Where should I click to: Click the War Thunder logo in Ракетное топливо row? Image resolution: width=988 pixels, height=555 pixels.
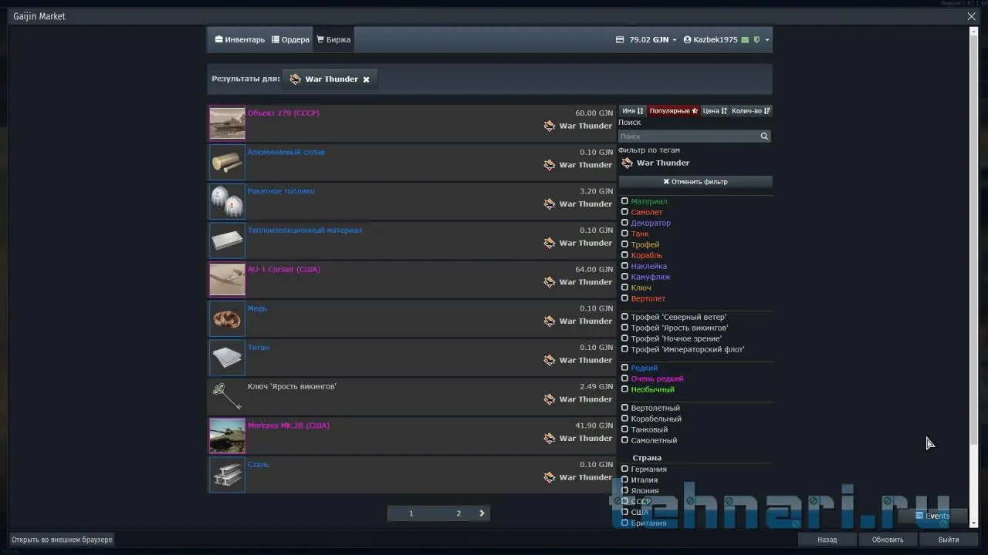pyautogui.click(x=550, y=203)
